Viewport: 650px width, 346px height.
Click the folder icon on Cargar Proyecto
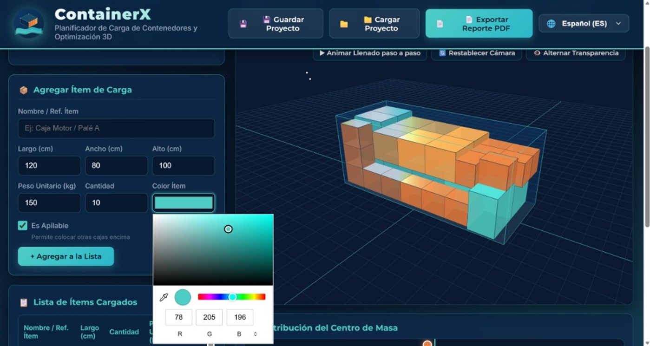(344, 24)
